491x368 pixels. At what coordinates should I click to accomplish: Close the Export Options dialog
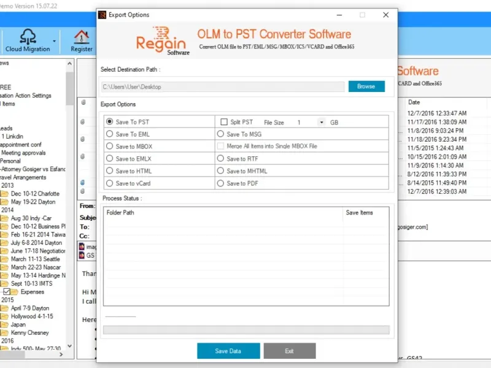(386, 15)
